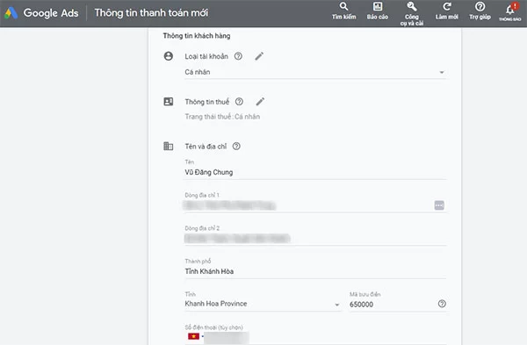Viewport: 527px width, 345px height.
Task: Click the Google Ads logo
Action: [41, 13]
